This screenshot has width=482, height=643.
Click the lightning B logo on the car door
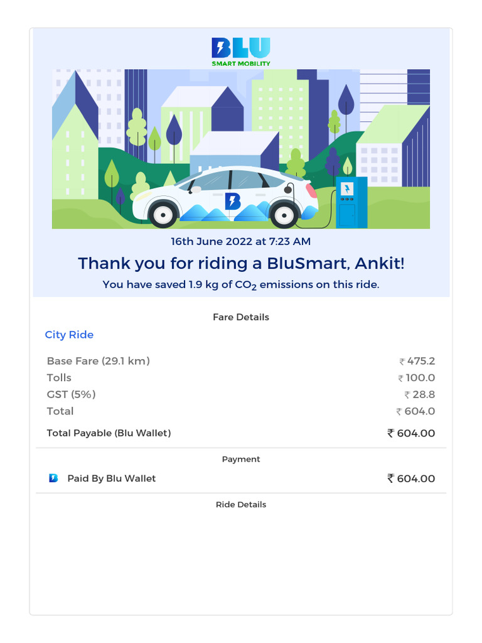click(233, 201)
